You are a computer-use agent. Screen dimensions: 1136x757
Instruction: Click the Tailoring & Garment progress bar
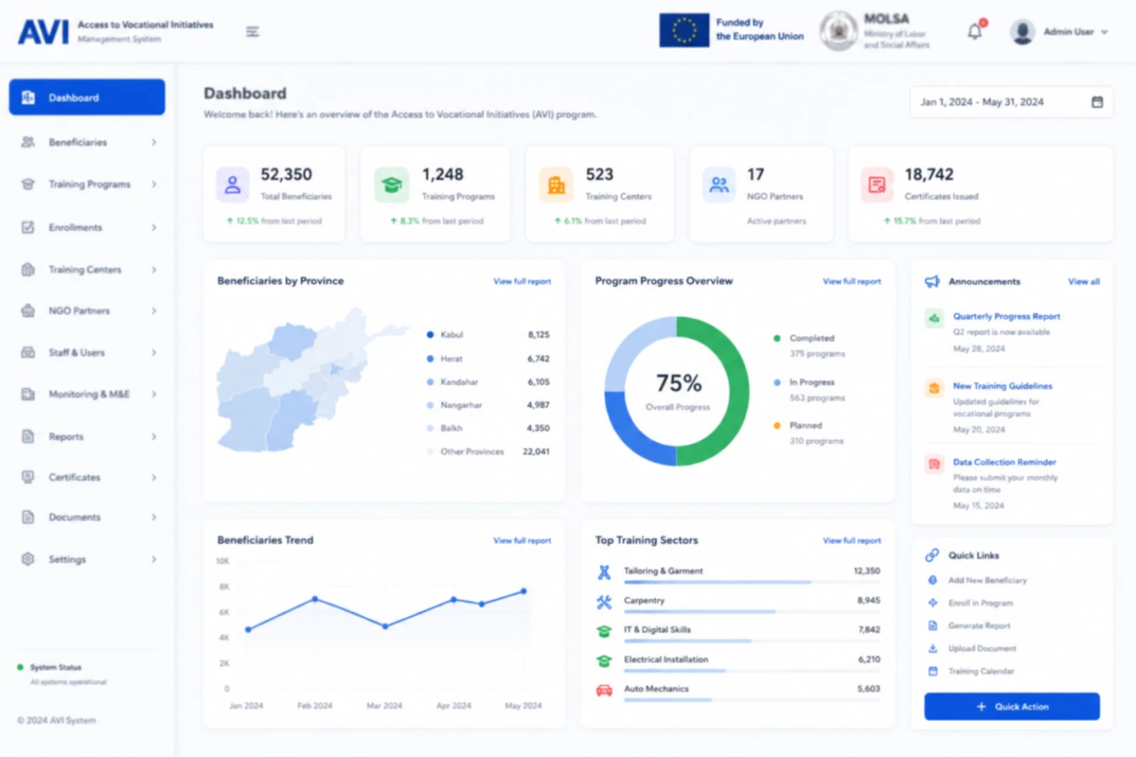point(752,582)
